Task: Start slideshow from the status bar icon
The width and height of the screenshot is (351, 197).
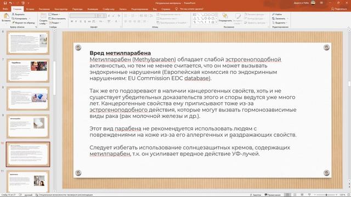Action: pyautogui.click(x=309, y=195)
